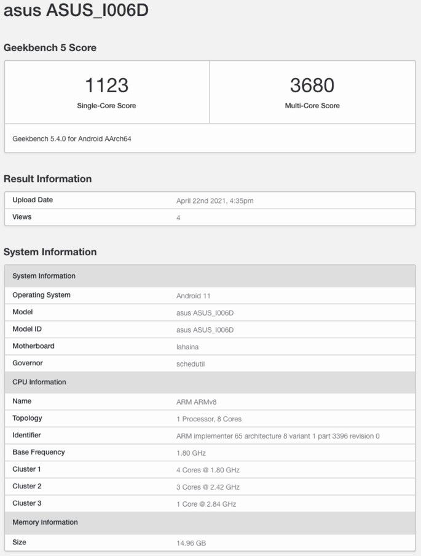421x556 pixels.
Task: Click the Geekbench 5 Score heading
Action: click(x=50, y=47)
